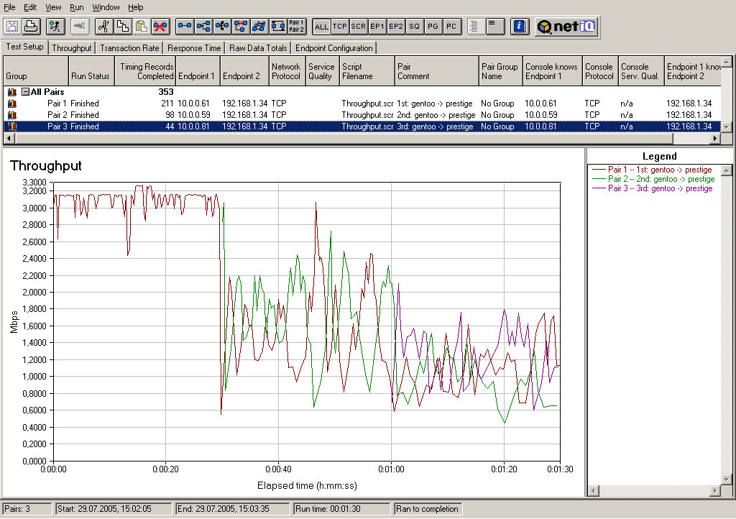This screenshot has height=519, width=736.
Task: Click the NetIQ logo button
Action: [x=566, y=27]
